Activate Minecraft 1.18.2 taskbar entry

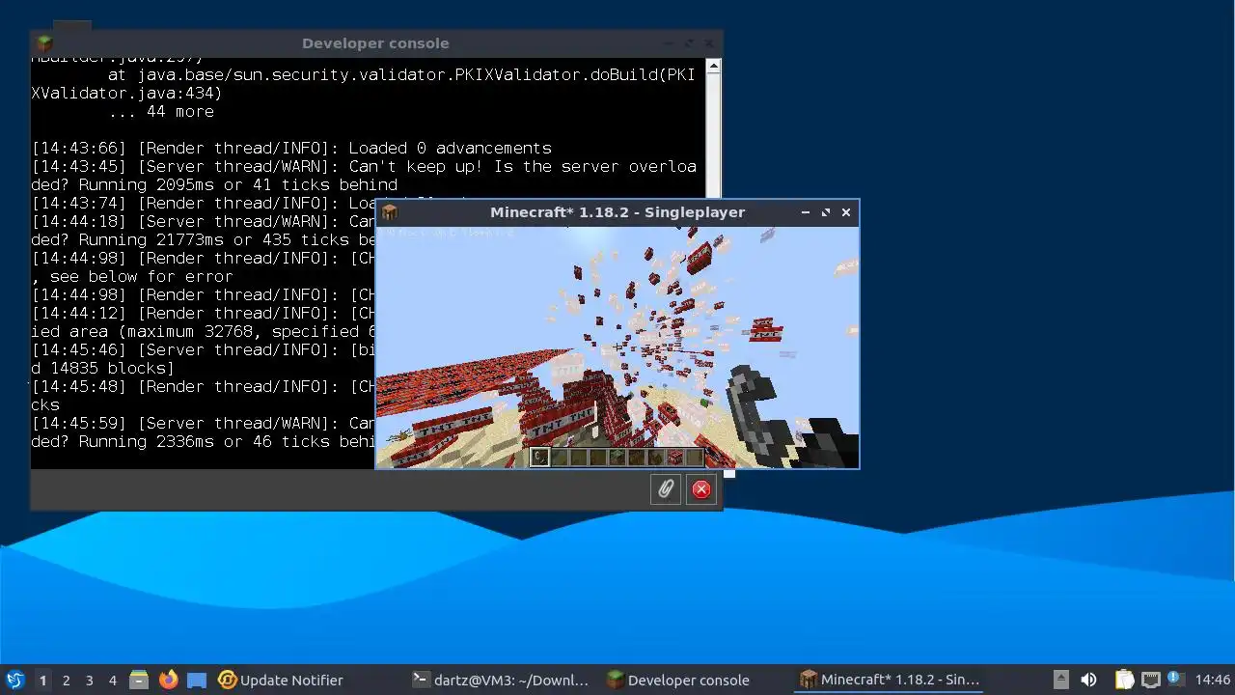pyautogui.click(x=890, y=680)
